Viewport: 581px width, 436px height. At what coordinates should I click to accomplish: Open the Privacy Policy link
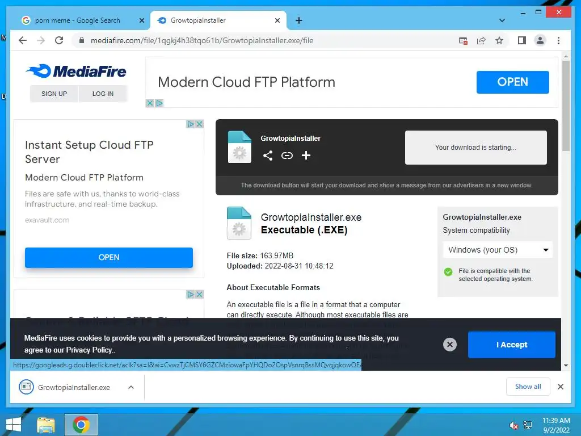coord(90,350)
